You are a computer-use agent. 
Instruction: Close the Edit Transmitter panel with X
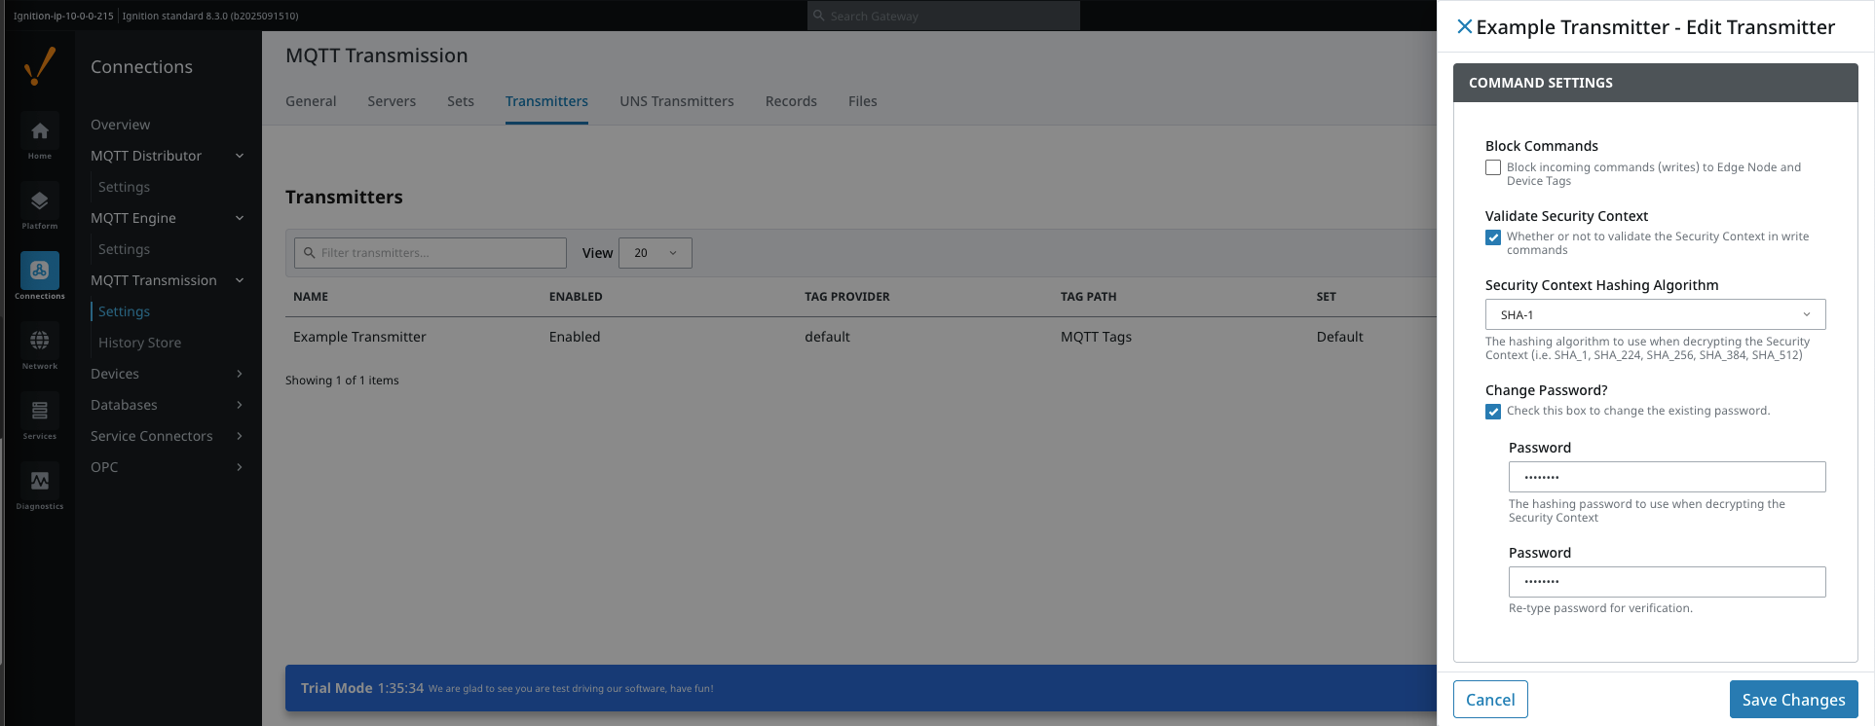tap(1464, 27)
